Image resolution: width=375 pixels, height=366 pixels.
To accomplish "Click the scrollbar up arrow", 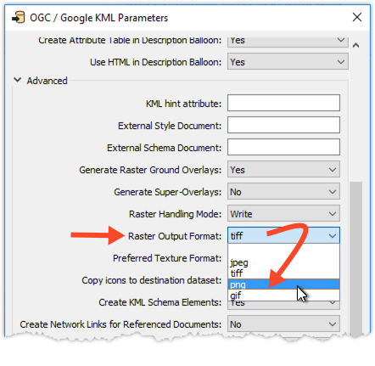I will (356, 45).
